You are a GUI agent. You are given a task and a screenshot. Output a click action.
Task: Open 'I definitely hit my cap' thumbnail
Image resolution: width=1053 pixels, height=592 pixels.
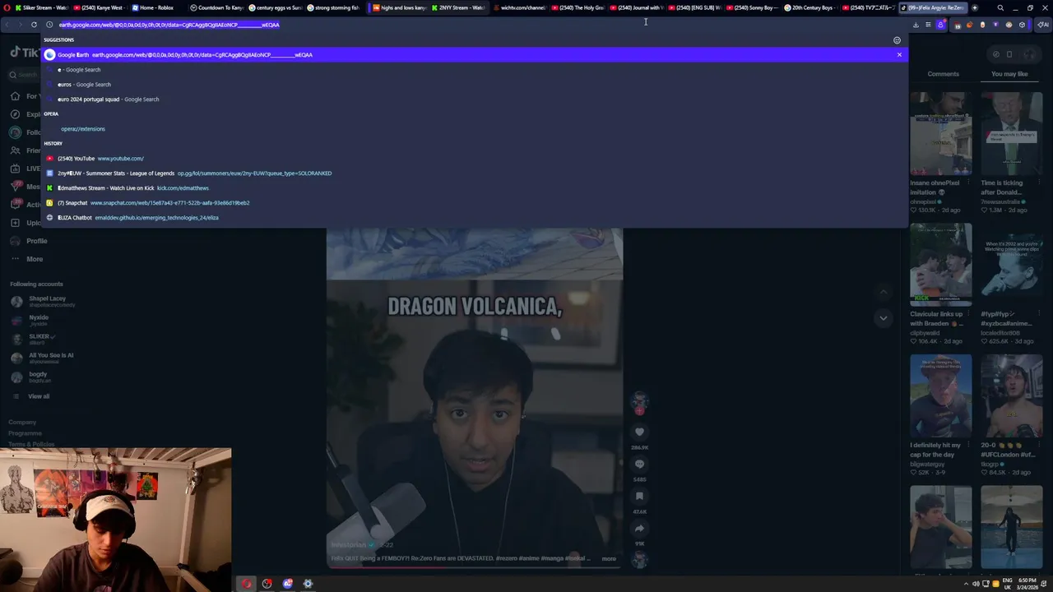pos(940,396)
